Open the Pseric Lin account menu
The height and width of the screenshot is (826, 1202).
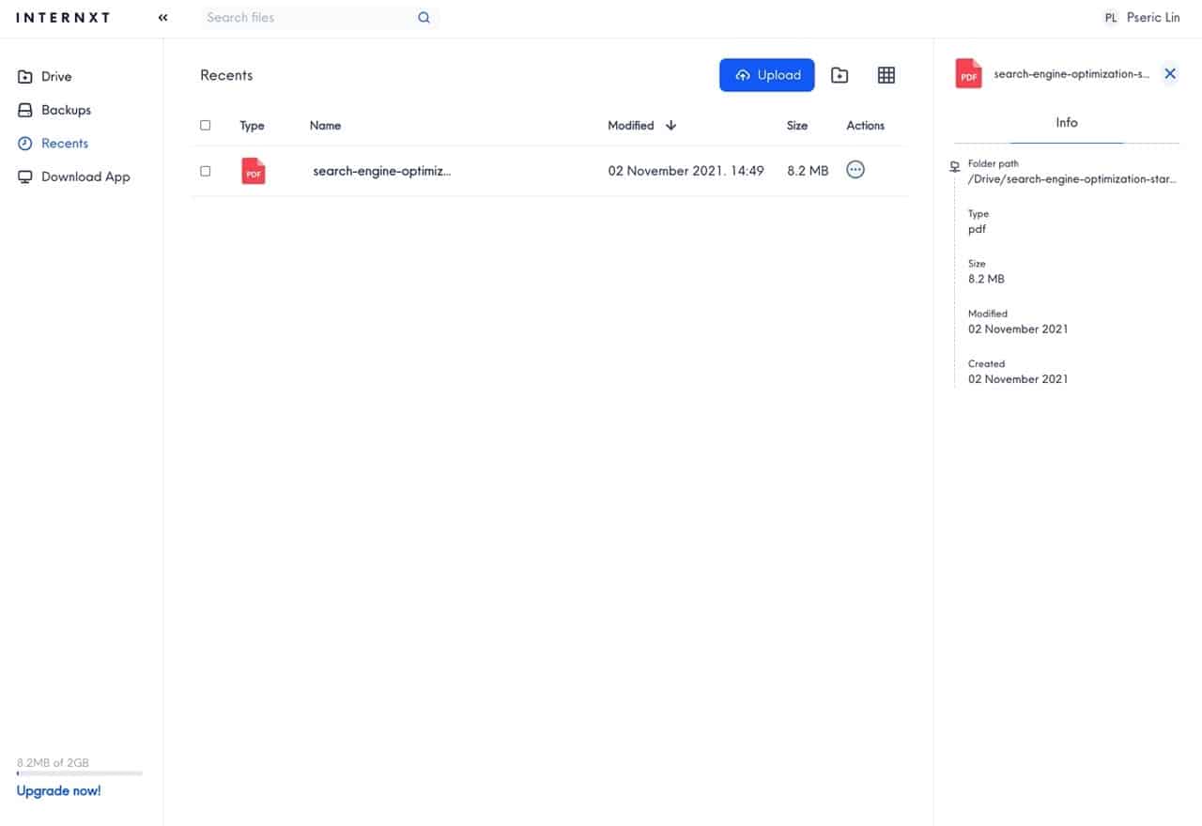coord(1141,17)
